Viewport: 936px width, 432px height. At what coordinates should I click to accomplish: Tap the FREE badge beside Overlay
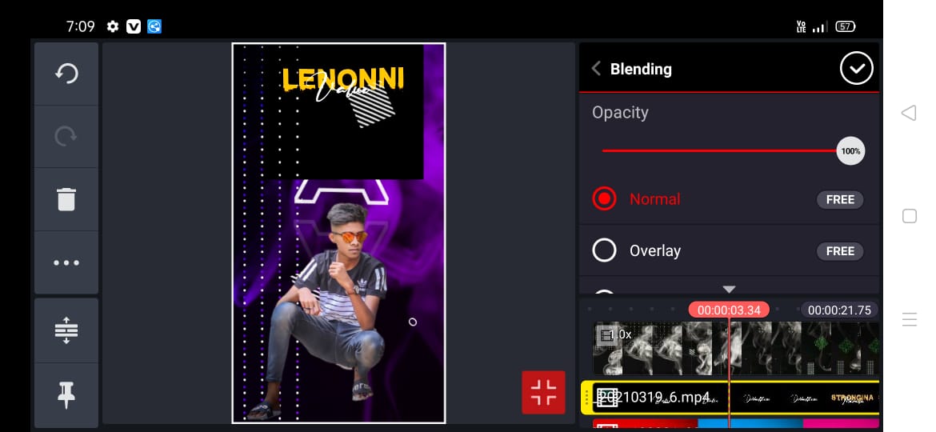point(840,251)
